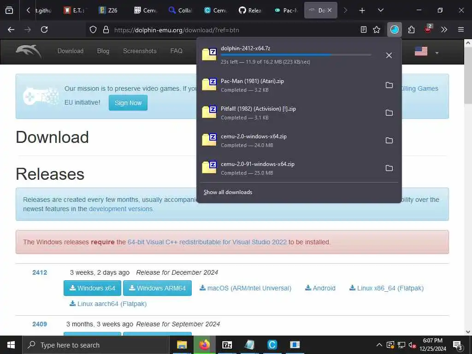Click the site padlock icon
Image resolution: width=472 pixels, height=354 pixels.
[106, 29]
